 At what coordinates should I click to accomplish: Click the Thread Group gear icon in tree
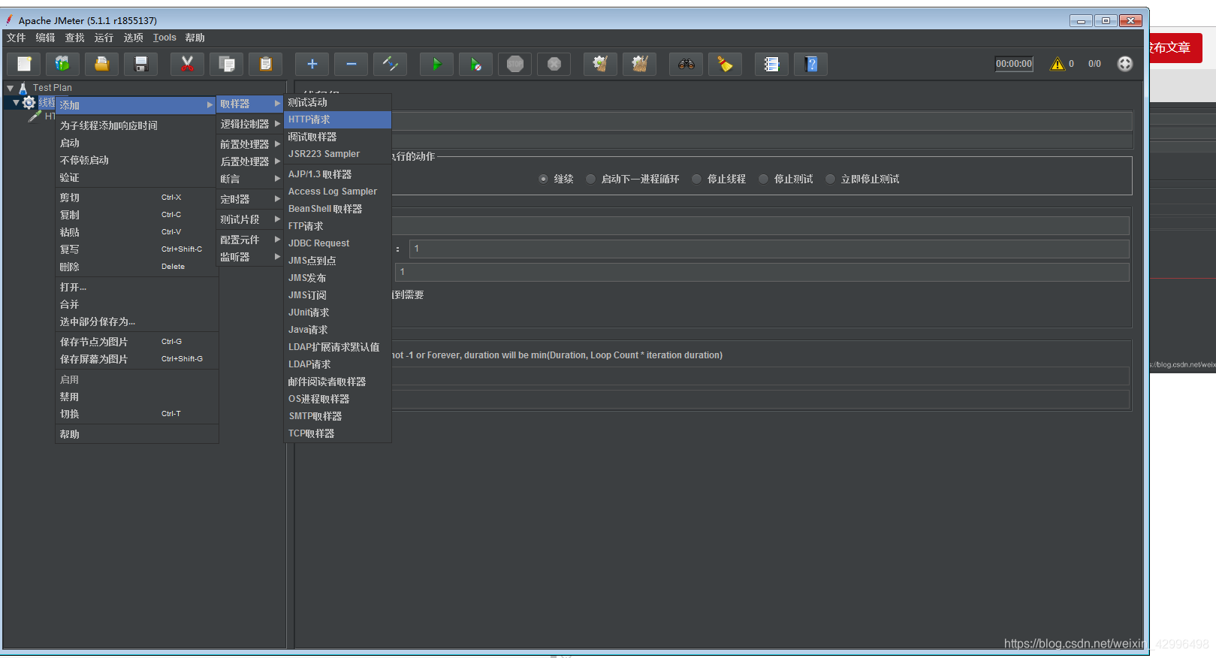(x=29, y=103)
